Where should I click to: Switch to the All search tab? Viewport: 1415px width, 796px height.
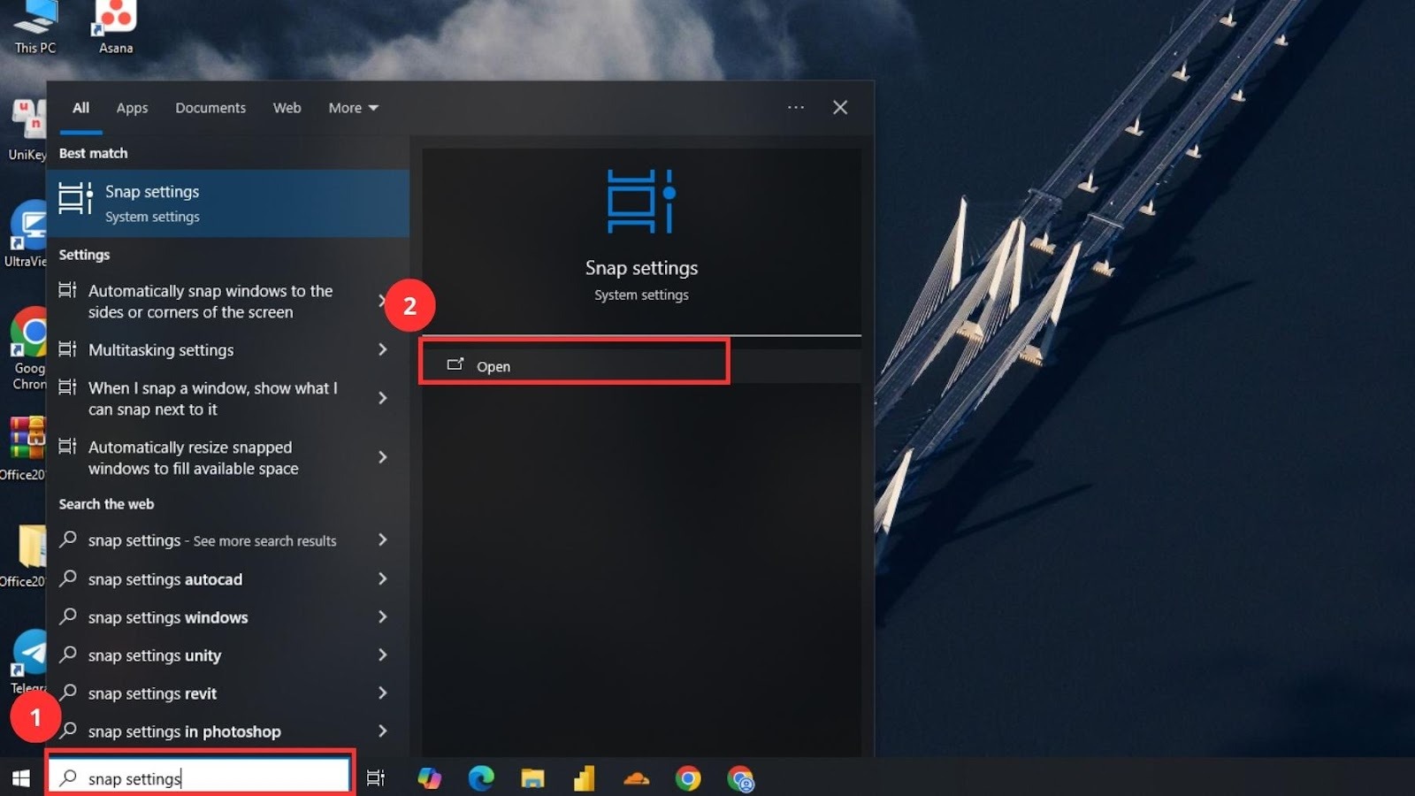80,108
